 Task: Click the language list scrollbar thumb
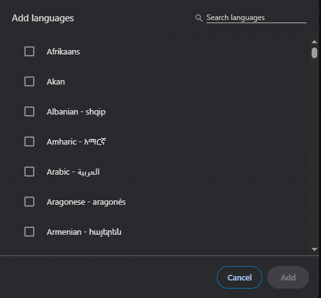[x=314, y=53]
